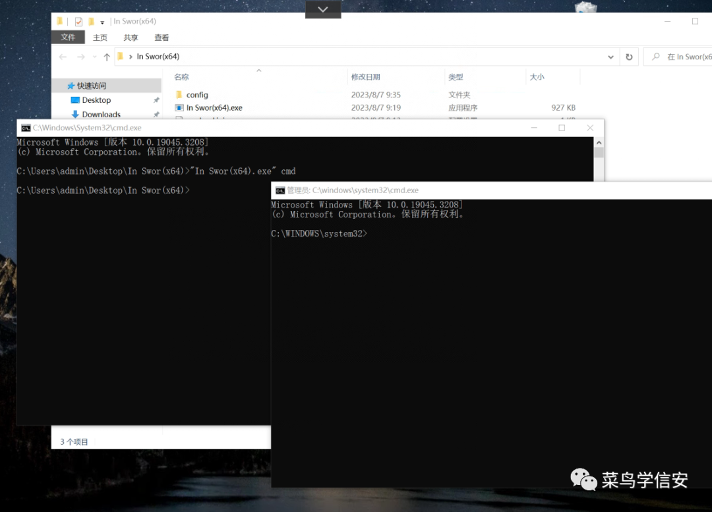Click the collapse chevron at top of screen
The width and height of the screenshot is (712, 512).
coord(323,9)
